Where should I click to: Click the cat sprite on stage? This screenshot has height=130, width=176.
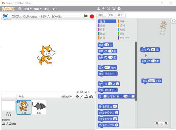coord(46,55)
